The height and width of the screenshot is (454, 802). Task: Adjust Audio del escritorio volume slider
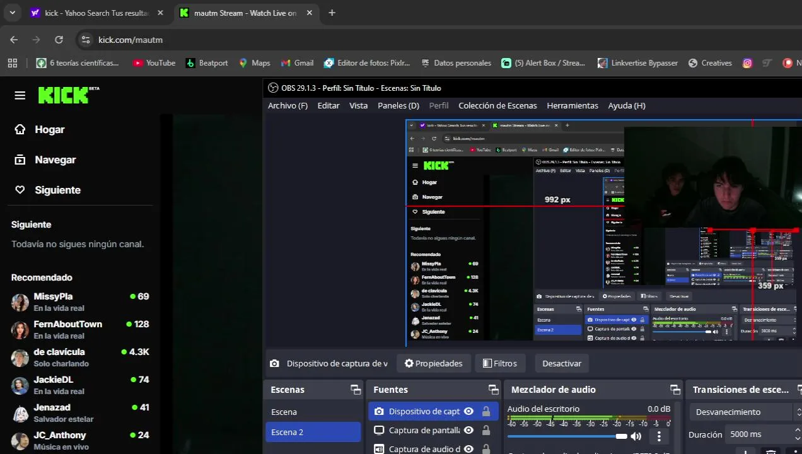coord(567,436)
